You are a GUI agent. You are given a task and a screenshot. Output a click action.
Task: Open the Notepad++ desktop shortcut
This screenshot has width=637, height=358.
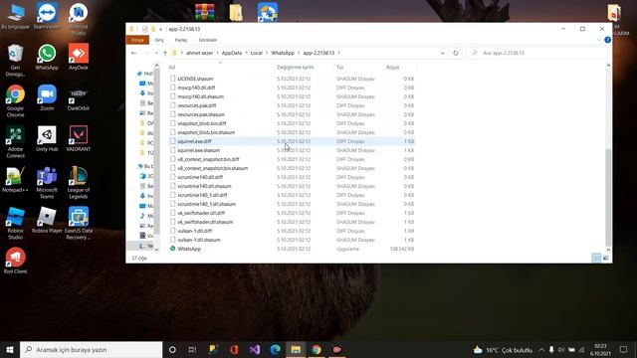click(x=16, y=179)
